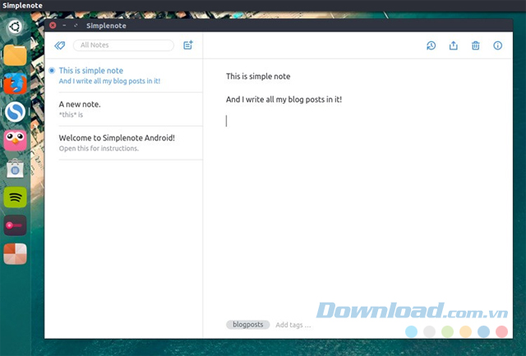Open the Ubuntu Dash launcher
526x356 pixels.
tap(16, 26)
